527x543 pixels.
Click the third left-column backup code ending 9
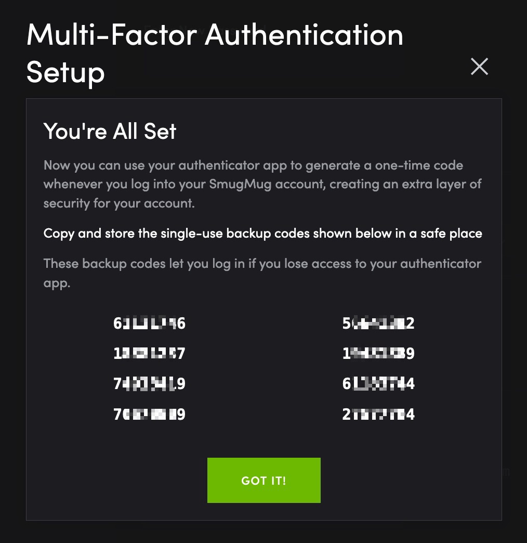pyautogui.click(x=149, y=384)
